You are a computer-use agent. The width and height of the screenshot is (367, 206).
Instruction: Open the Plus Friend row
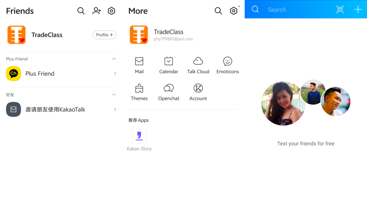pos(61,74)
